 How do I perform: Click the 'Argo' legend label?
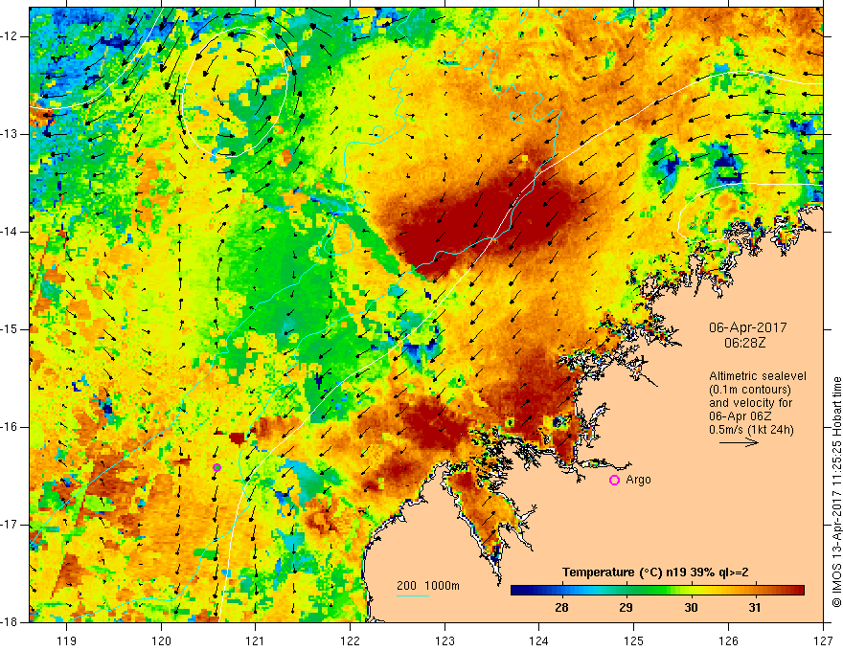[638, 480]
